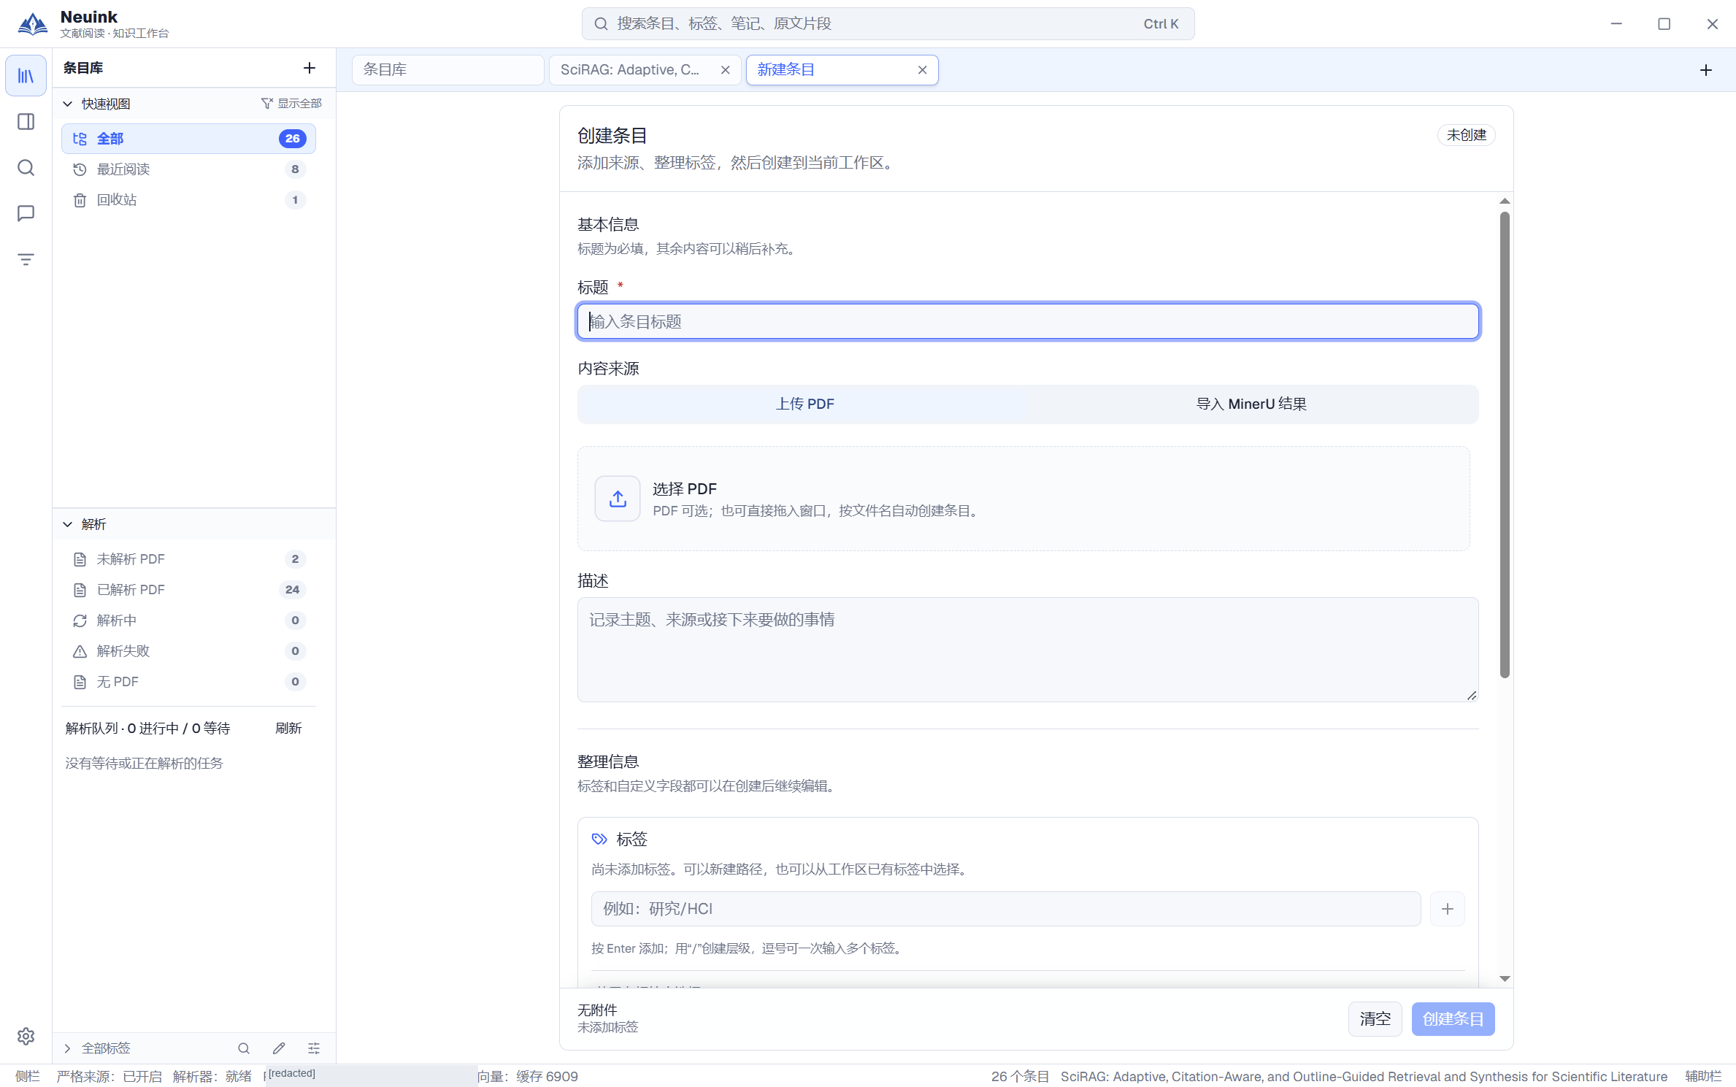
Task: Close the SciRAG tab
Action: [x=725, y=70]
